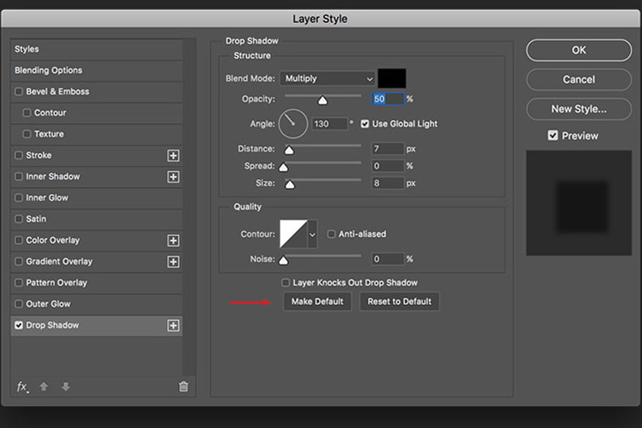
Task: Click the Make Default button
Action: click(317, 301)
